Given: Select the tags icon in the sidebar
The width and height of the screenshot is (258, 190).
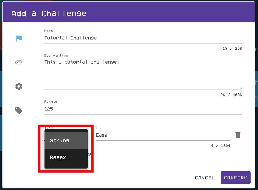Looking at the screenshot, I should [x=19, y=110].
